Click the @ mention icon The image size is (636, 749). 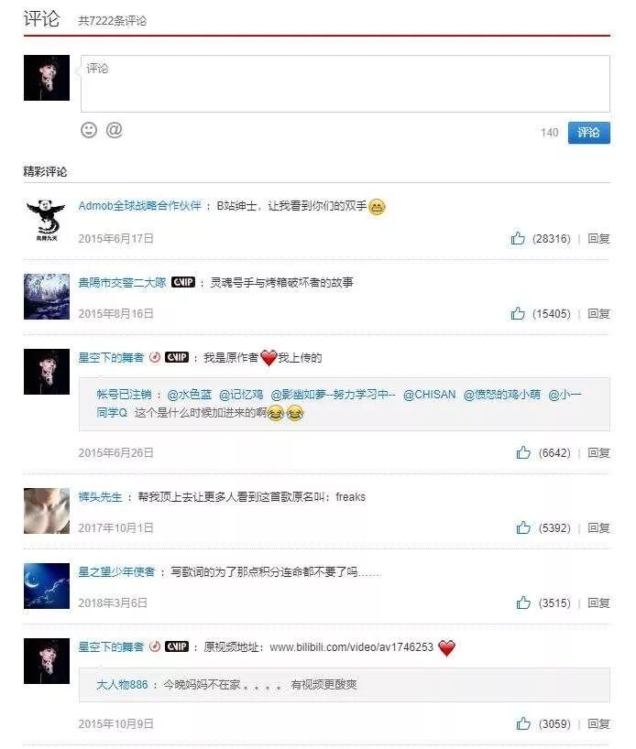(x=114, y=130)
